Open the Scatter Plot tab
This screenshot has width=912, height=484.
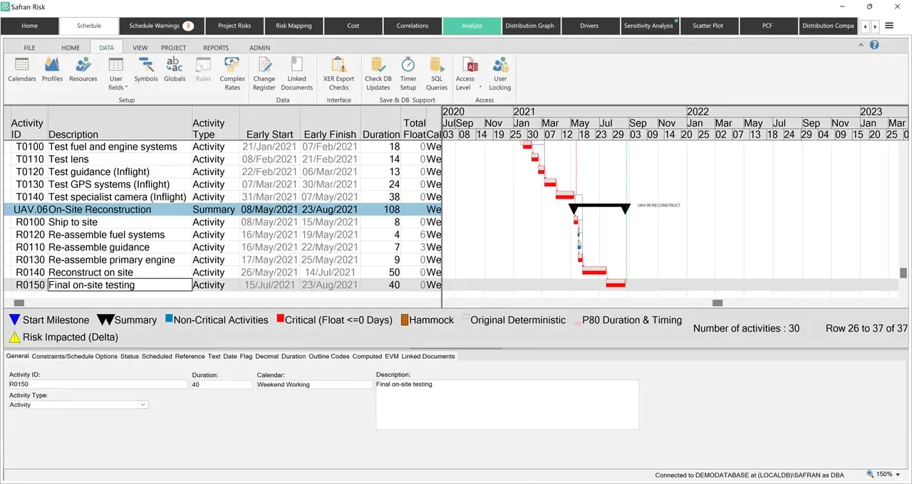(708, 26)
